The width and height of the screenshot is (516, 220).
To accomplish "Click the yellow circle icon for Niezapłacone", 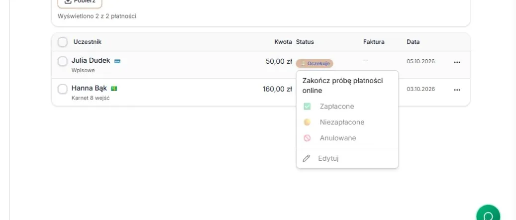I will point(307,122).
